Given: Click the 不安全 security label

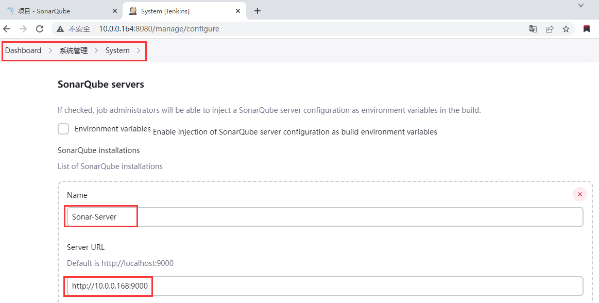Looking at the screenshot, I should (79, 29).
